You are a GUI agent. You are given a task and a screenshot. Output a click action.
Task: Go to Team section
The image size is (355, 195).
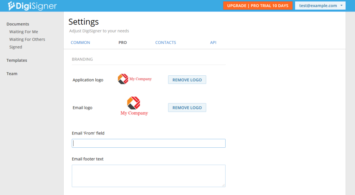12,74
